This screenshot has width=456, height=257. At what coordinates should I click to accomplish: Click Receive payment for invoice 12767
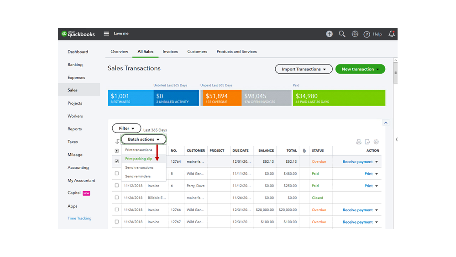(x=357, y=222)
